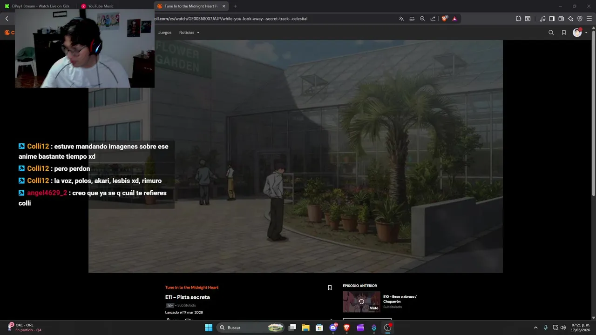Open the media control music note icon
596x335 pixels.
click(542, 19)
